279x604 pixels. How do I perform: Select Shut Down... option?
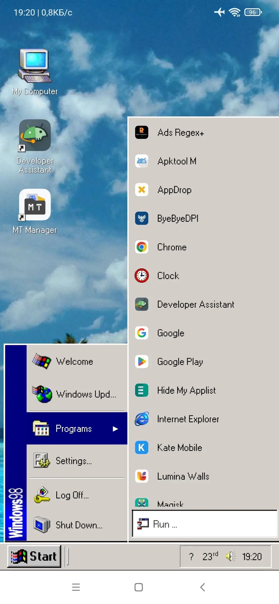[79, 525]
